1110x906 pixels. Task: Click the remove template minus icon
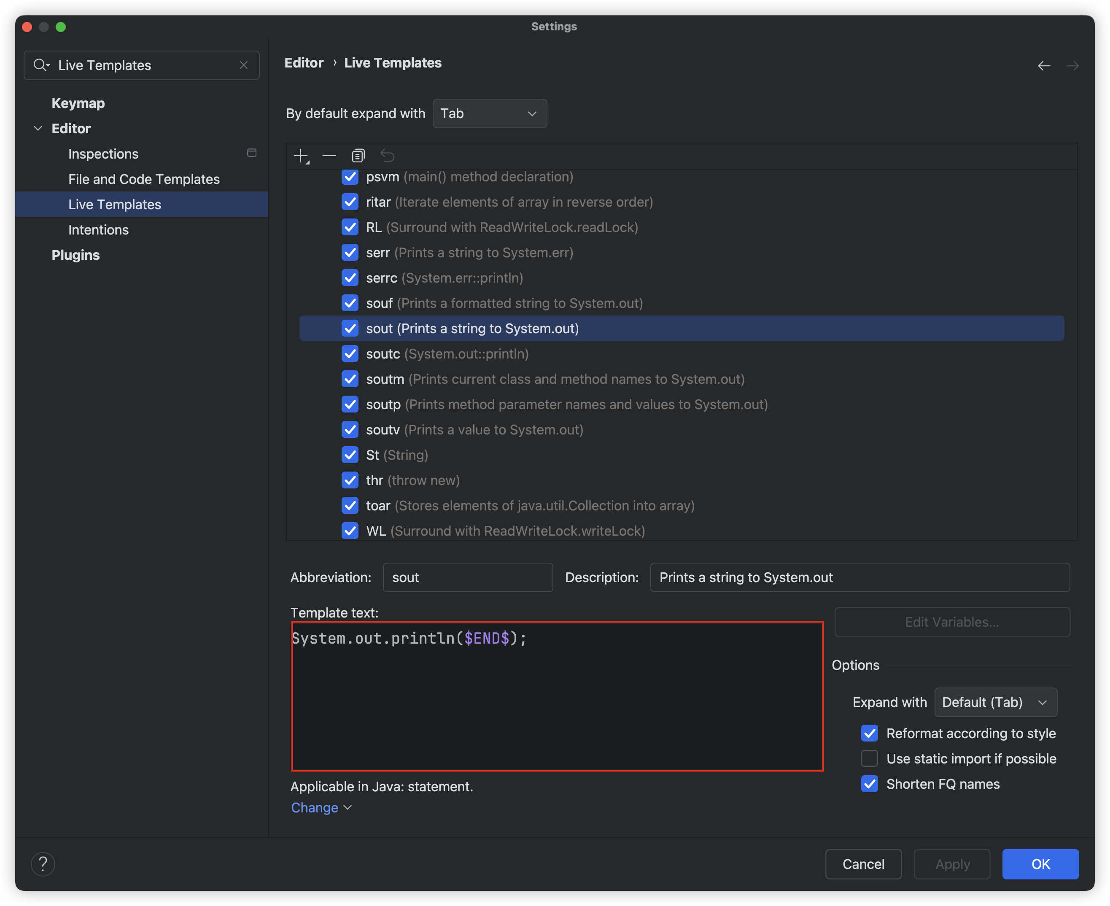pyautogui.click(x=329, y=156)
